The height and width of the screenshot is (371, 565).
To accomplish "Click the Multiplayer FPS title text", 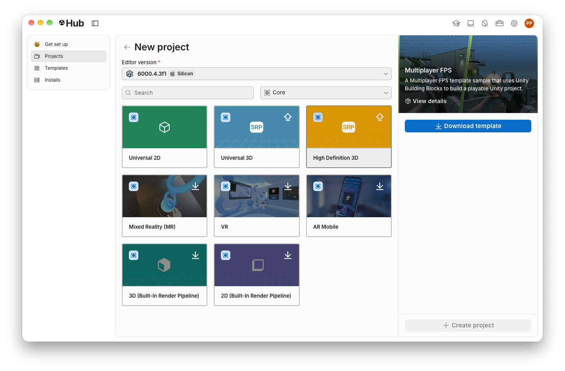I will pyautogui.click(x=428, y=70).
